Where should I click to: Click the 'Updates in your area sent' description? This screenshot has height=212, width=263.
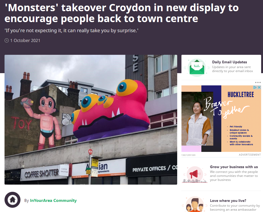point(232,69)
